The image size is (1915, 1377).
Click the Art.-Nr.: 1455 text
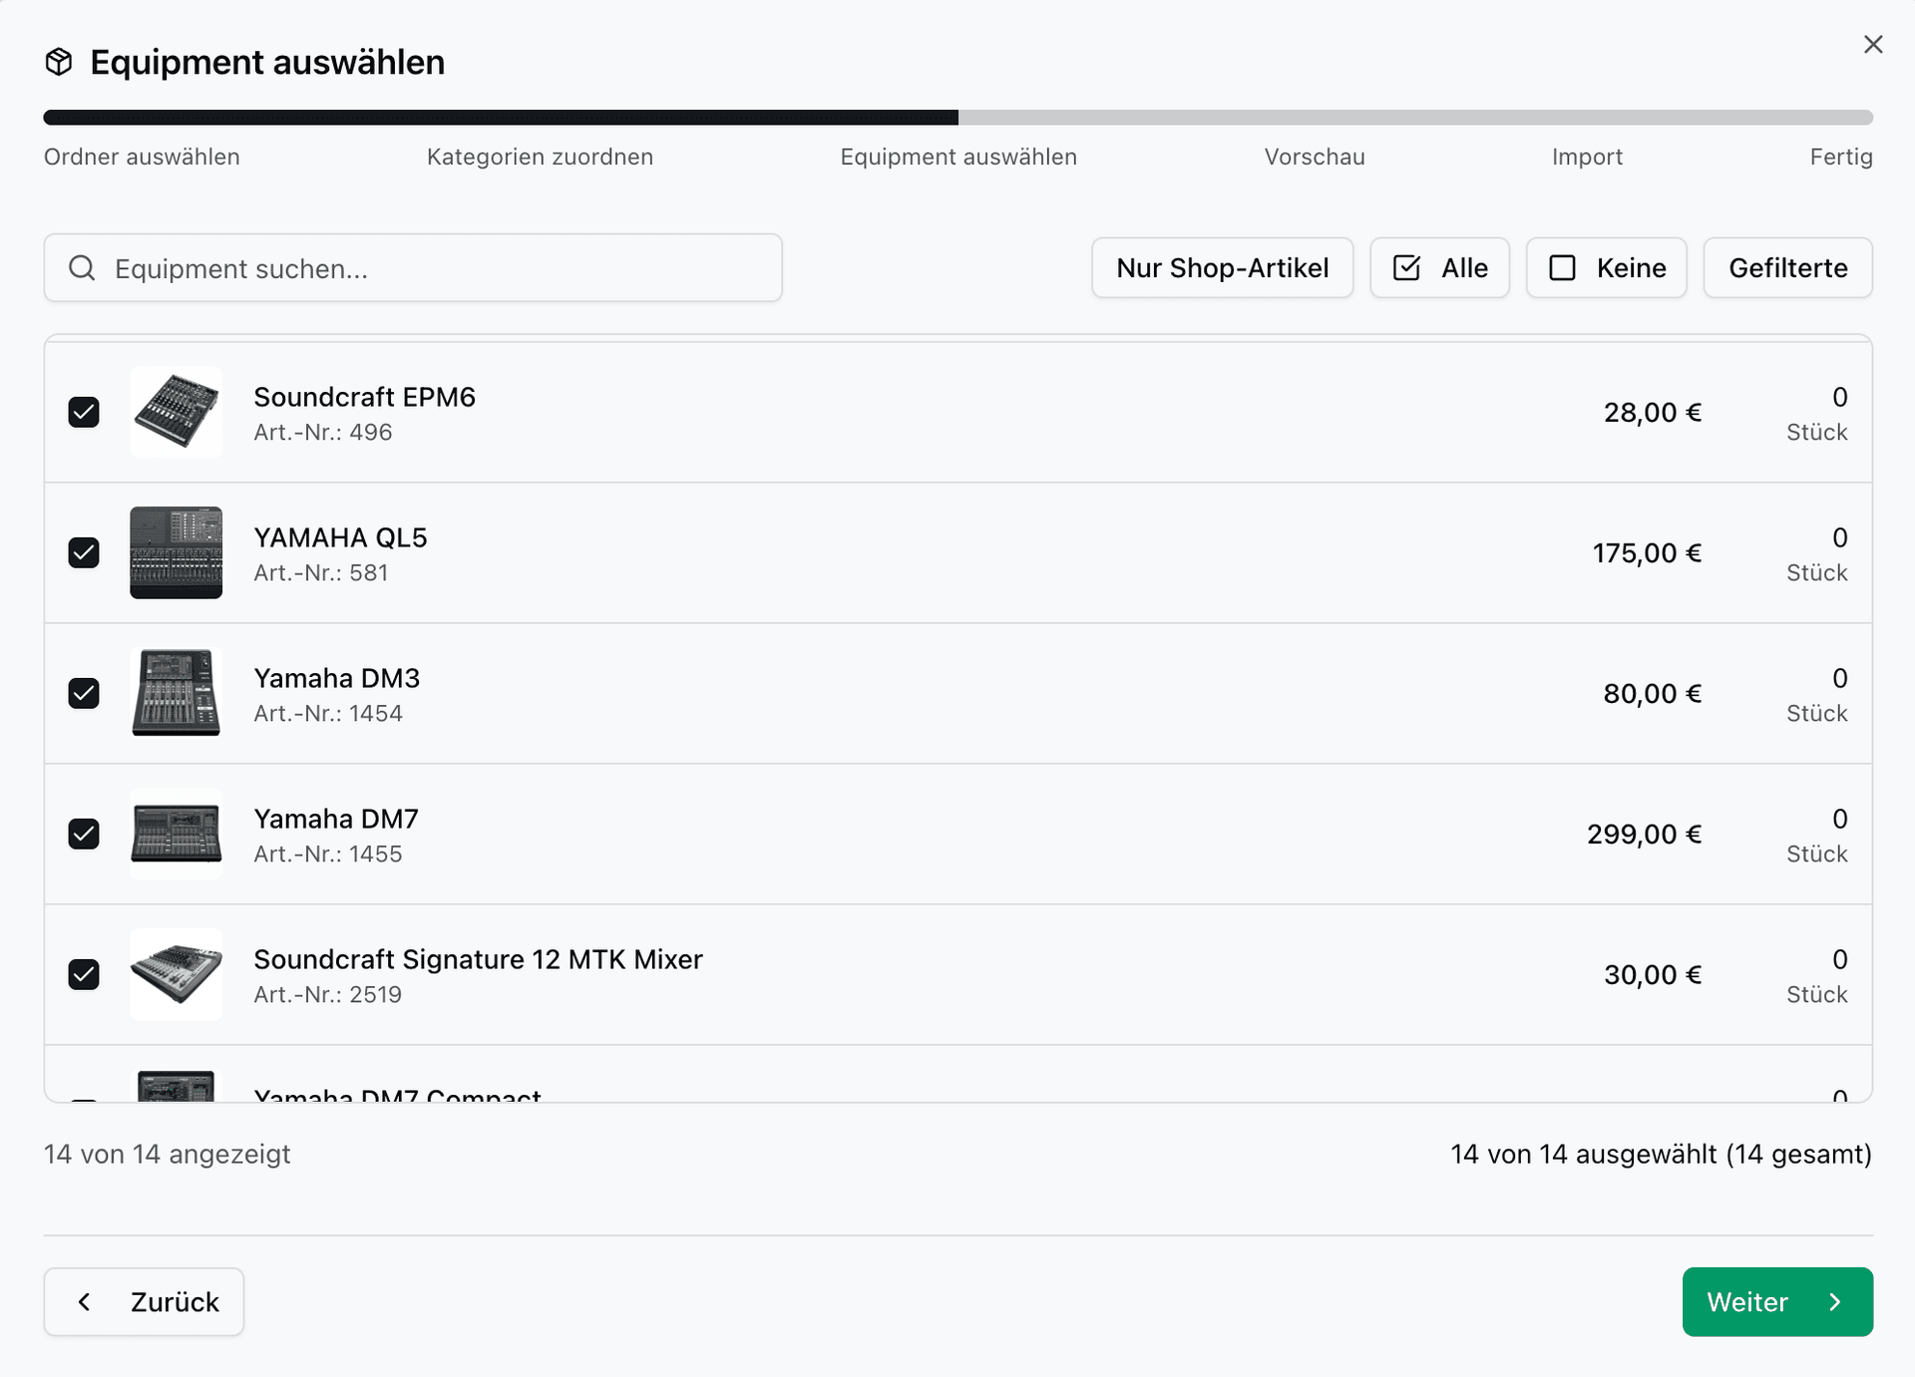point(328,854)
